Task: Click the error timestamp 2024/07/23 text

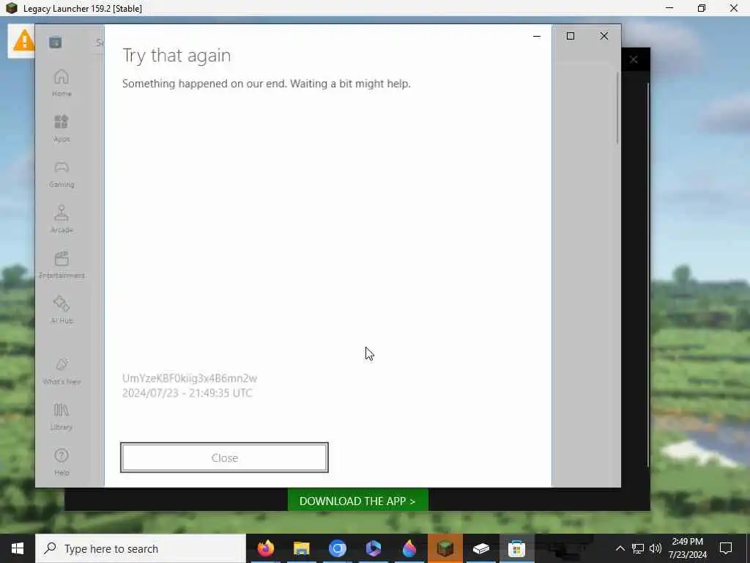Action: 187,393
